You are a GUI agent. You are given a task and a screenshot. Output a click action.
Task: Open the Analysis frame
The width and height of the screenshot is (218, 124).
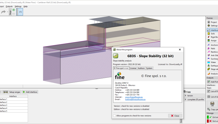[x=212, y=74]
